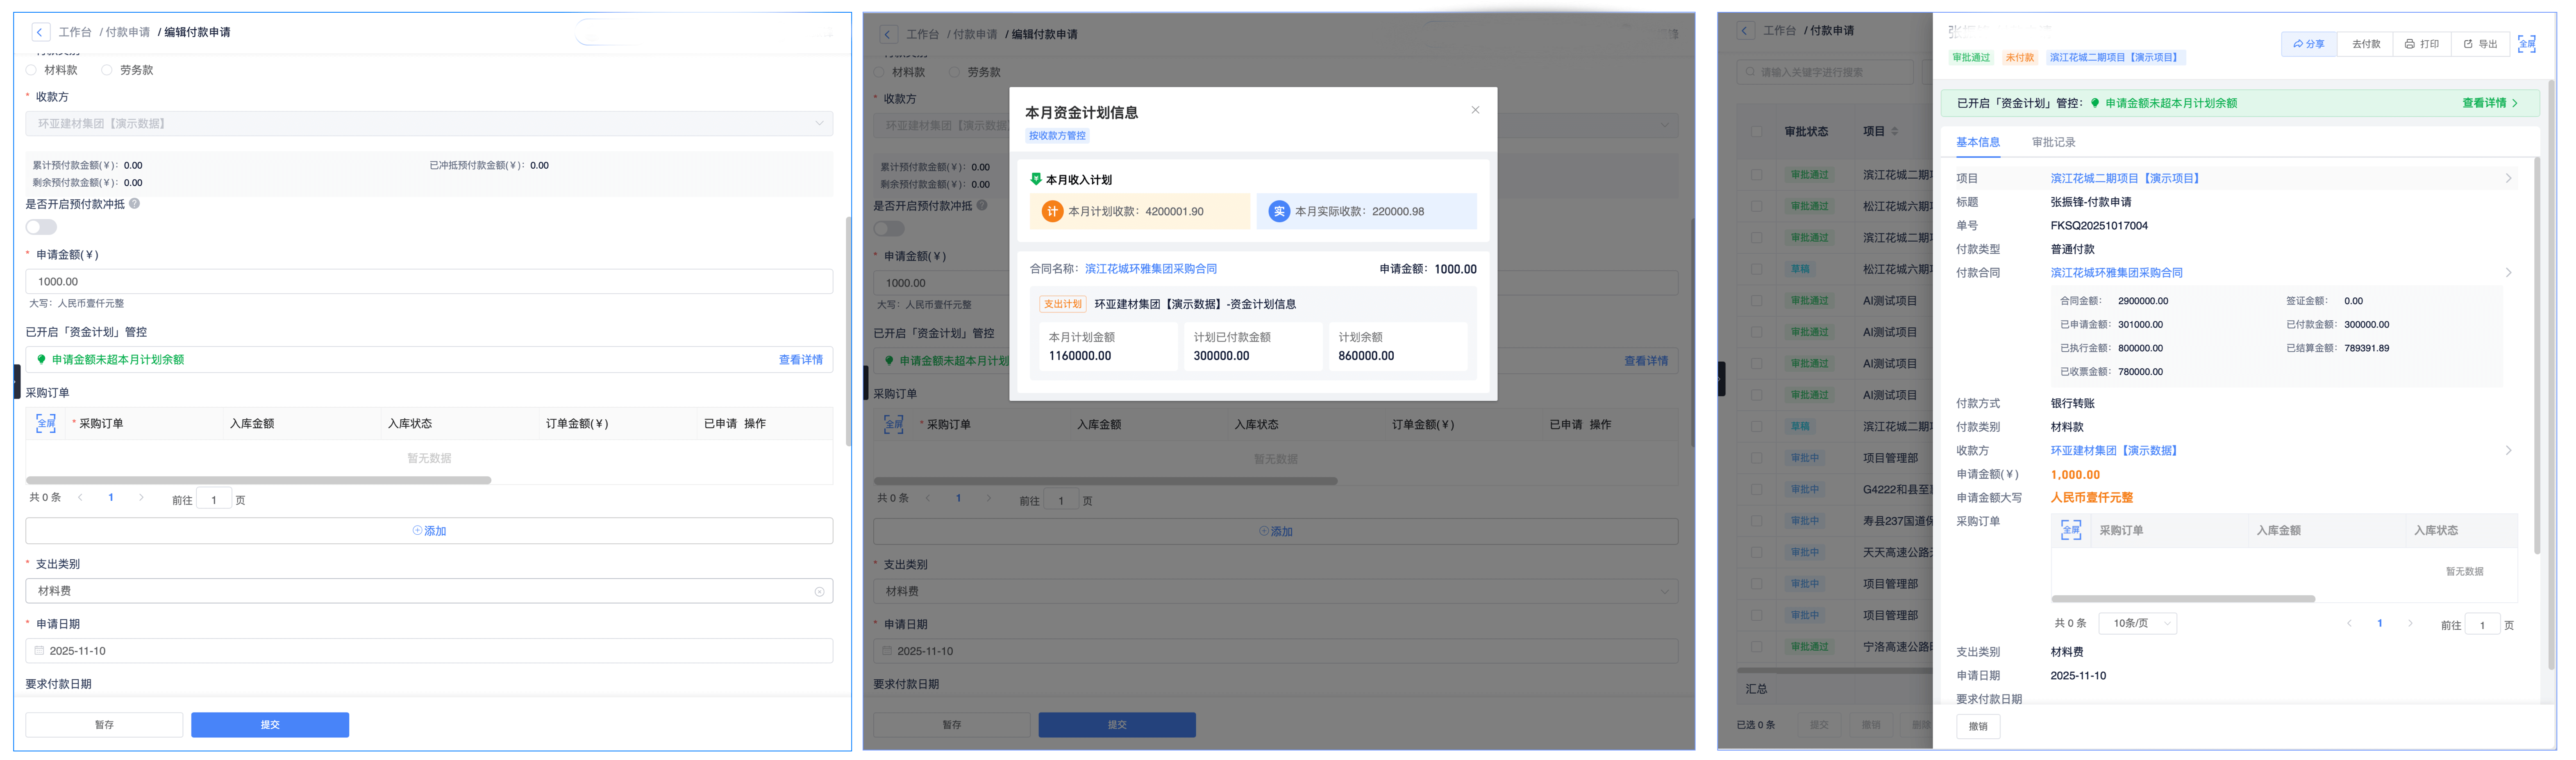
Task: Click fullscreen icon in left 采购订单 table
Action: [x=46, y=423]
